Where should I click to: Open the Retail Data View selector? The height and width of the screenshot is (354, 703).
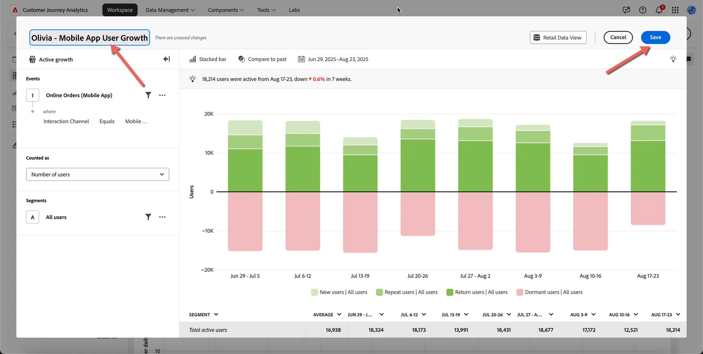[558, 37]
